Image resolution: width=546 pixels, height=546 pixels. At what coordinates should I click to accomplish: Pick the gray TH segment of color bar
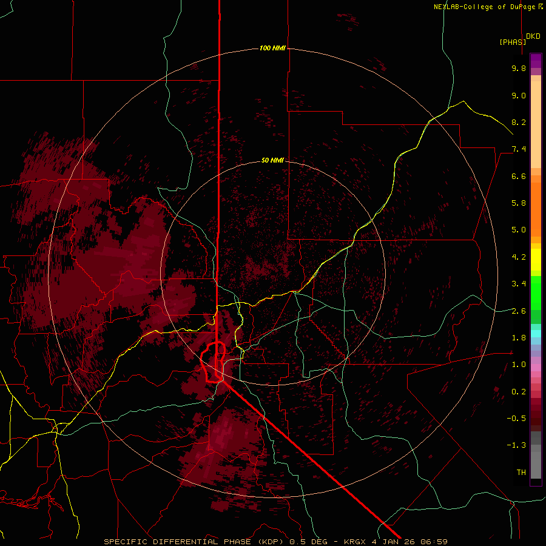click(536, 465)
